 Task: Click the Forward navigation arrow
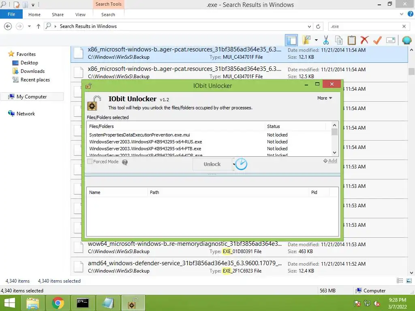pos(19,26)
